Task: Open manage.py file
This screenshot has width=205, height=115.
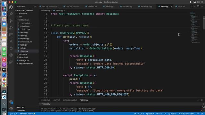Action: coord(24,60)
